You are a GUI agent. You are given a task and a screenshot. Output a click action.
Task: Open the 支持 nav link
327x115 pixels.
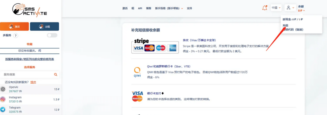click(189, 8)
